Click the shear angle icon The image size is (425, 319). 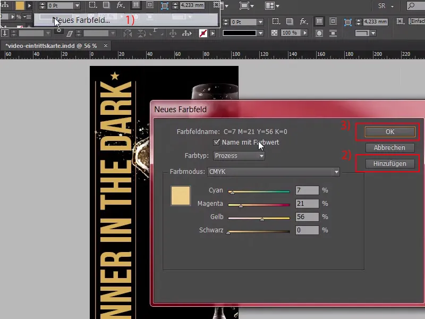click(x=70, y=33)
